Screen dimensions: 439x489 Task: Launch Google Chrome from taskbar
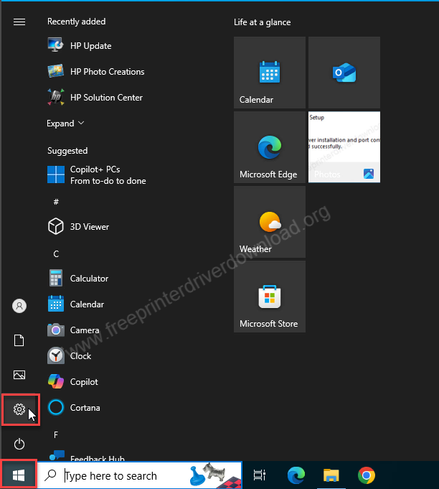coord(367,475)
